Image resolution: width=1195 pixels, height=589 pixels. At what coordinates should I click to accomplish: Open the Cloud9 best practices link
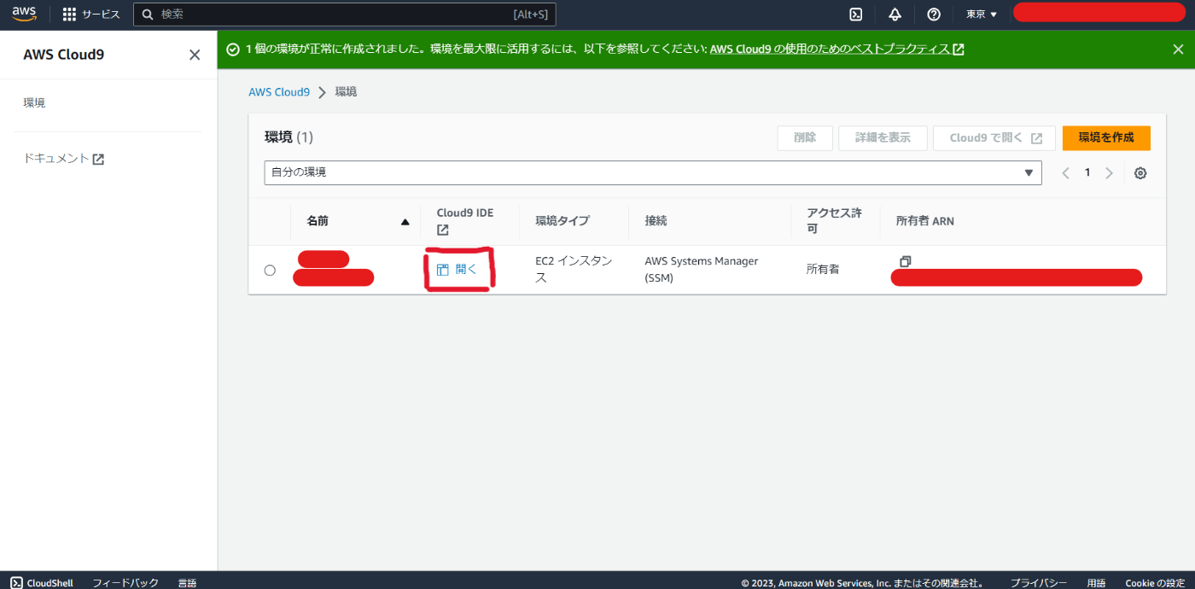click(x=837, y=50)
